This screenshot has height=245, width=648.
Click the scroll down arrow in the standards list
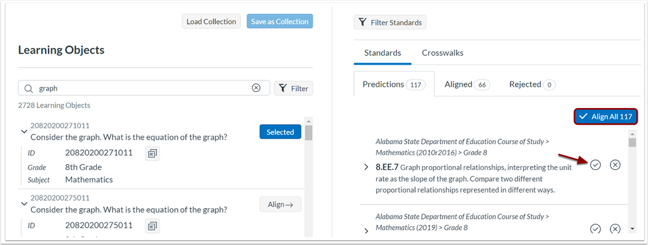[632, 229]
